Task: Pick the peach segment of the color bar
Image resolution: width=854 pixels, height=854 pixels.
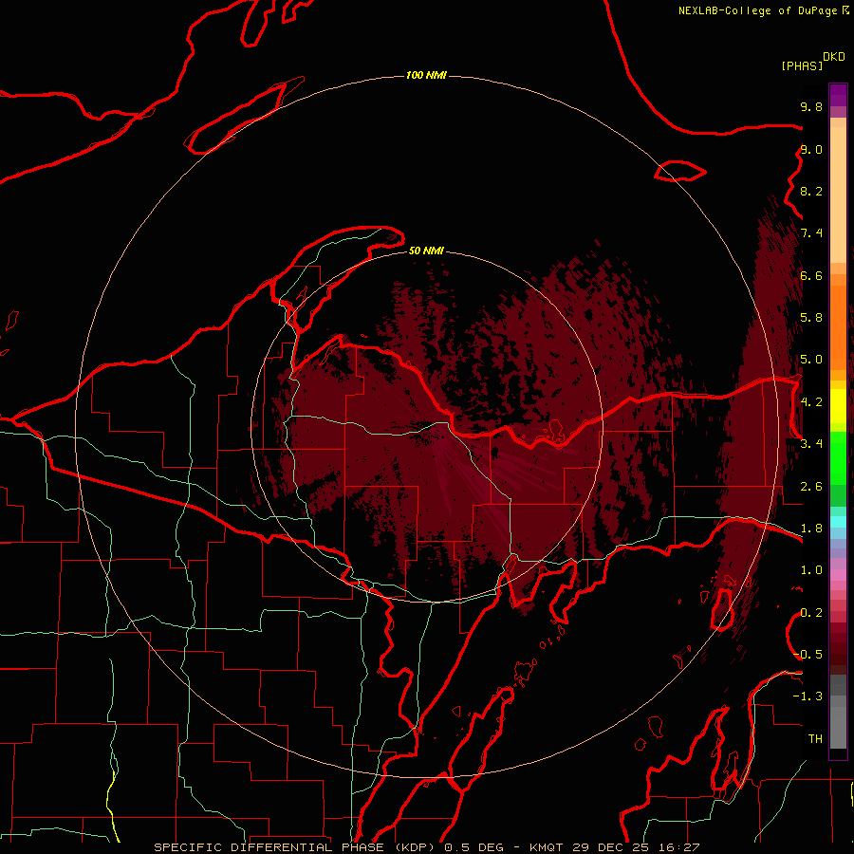Action: 838,195
